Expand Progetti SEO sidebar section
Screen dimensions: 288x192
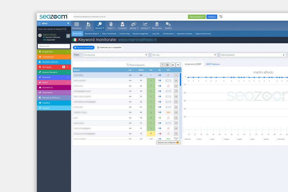pos(54,52)
